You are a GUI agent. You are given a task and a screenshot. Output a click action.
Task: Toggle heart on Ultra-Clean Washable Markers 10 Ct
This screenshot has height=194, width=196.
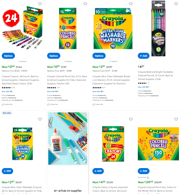[131, 4]
